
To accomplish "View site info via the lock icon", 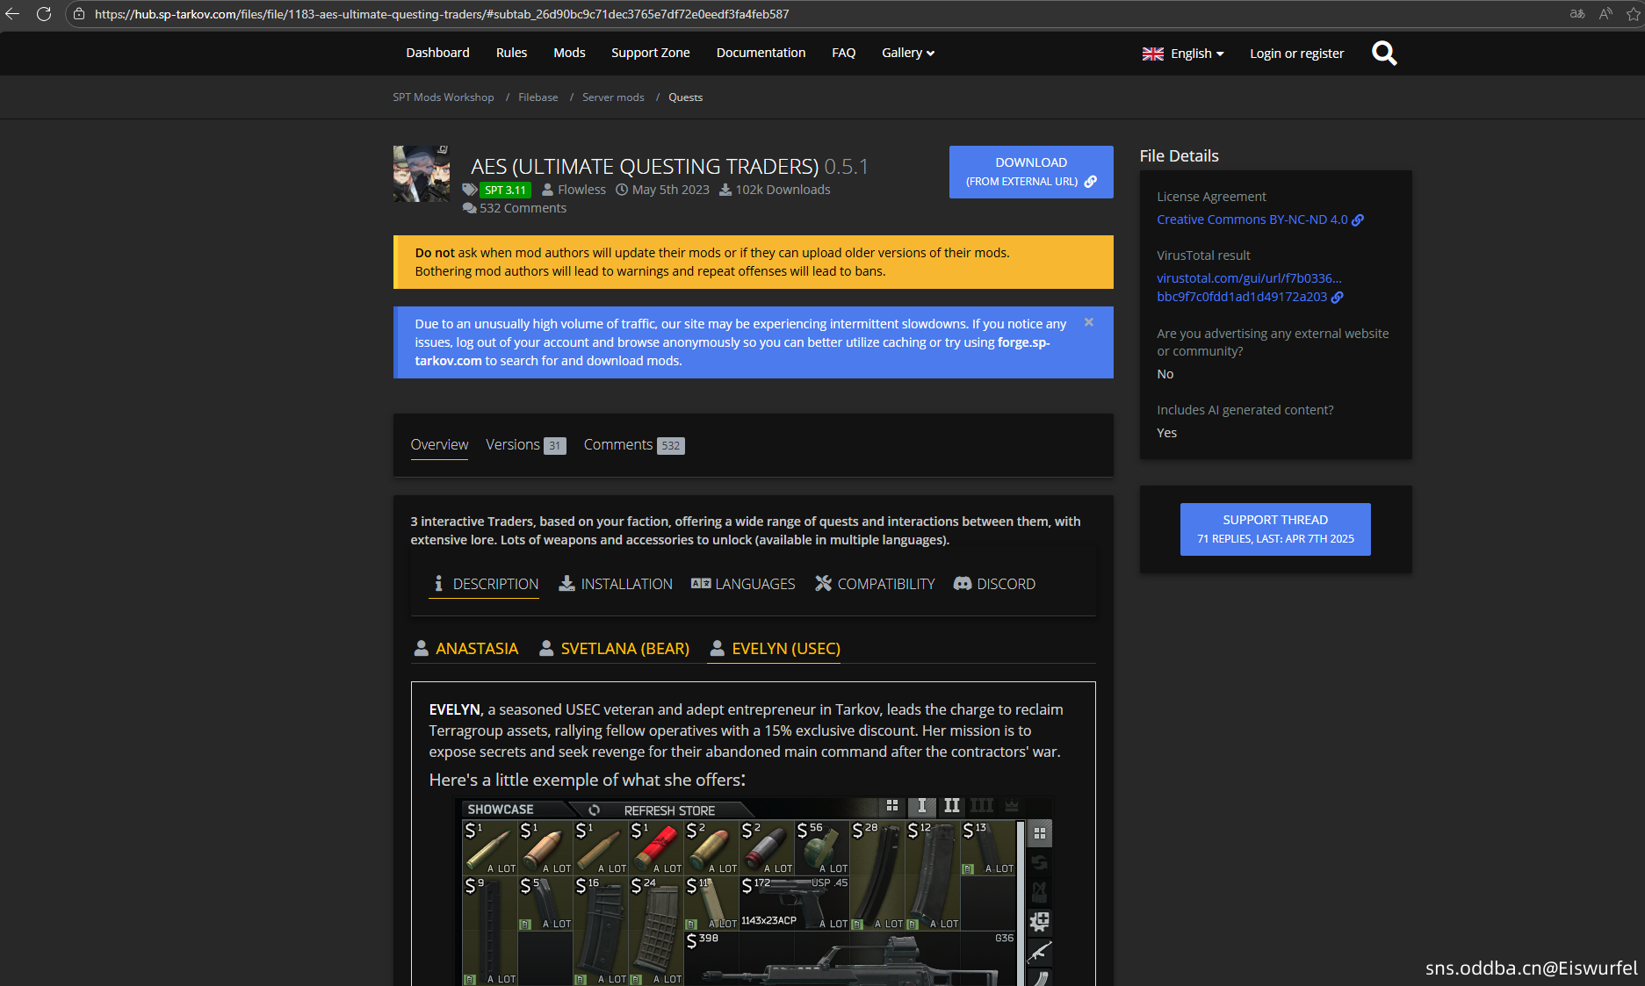I will coord(79,14).
